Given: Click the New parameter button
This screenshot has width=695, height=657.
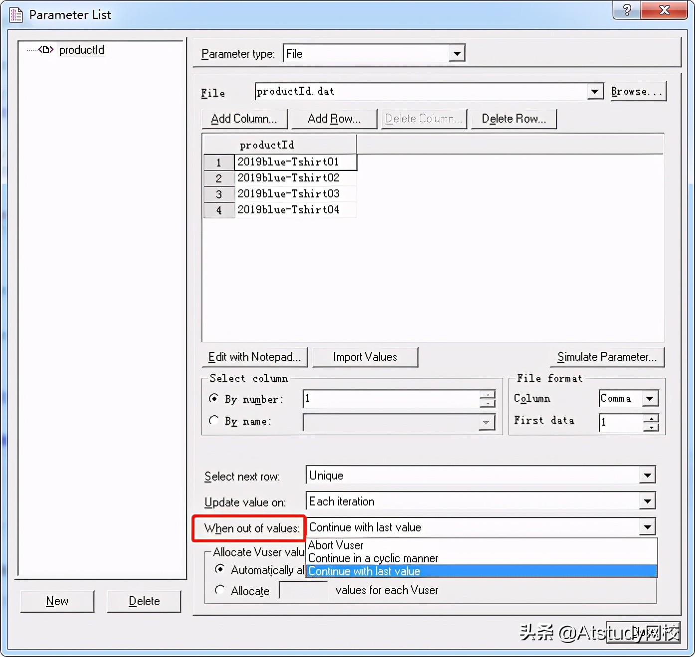Looking at the screenshot, I should click(x=57, y=601).
